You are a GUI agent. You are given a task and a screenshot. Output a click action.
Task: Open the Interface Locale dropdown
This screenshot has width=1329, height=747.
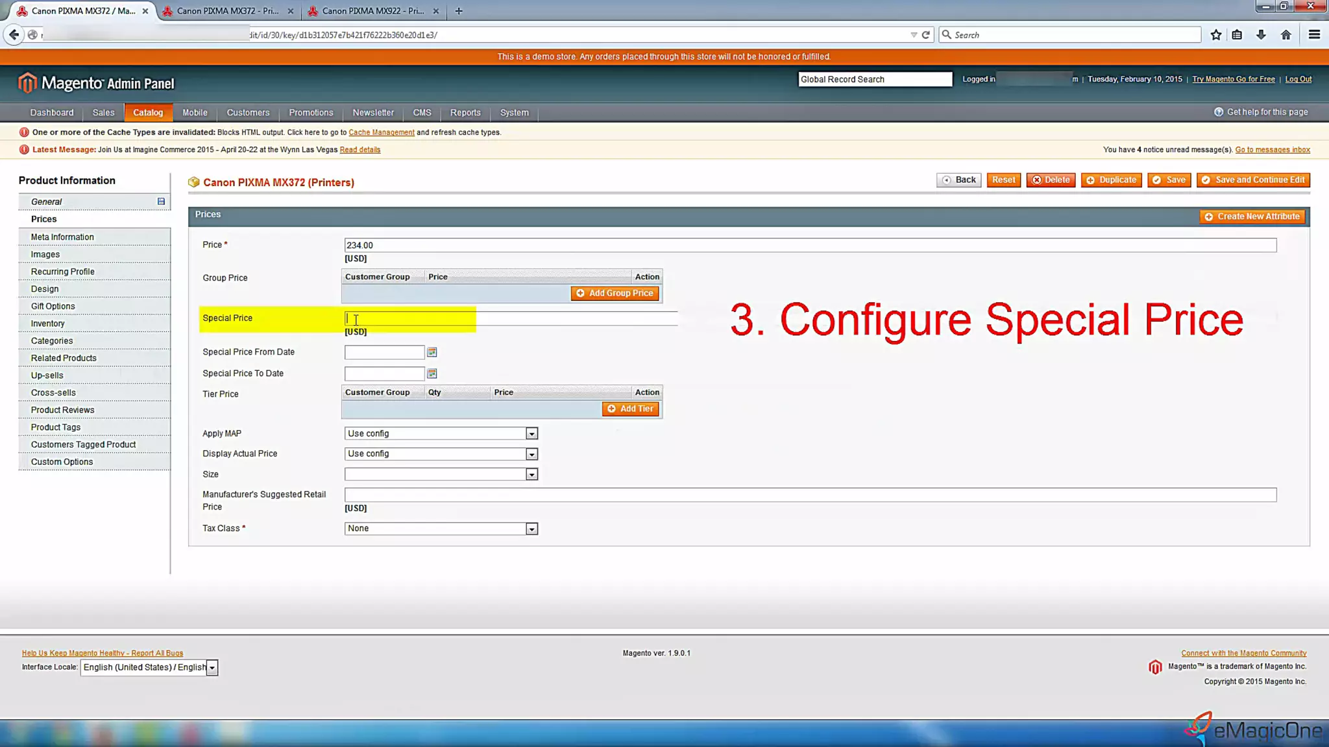212,667
